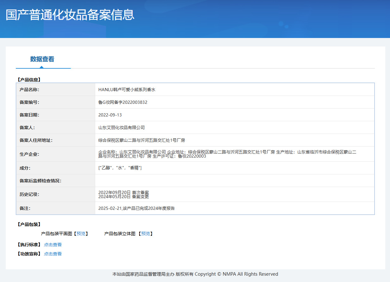Click the 成分 row label
The image size is (390, 282).
click(x=25, y=168)
